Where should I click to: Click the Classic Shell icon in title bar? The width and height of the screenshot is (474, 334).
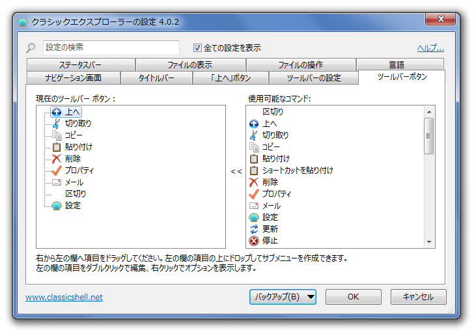(x=23, y=22)
